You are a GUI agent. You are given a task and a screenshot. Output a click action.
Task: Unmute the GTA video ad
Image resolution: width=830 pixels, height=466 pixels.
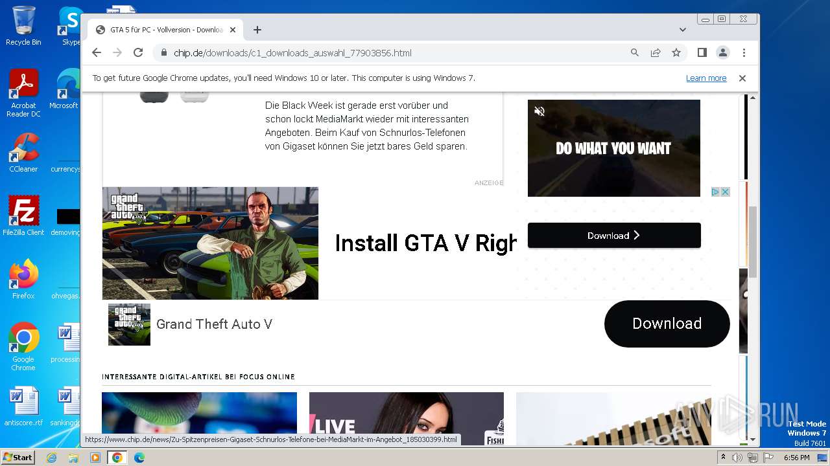pyautogui.click(x=539, y=111)
